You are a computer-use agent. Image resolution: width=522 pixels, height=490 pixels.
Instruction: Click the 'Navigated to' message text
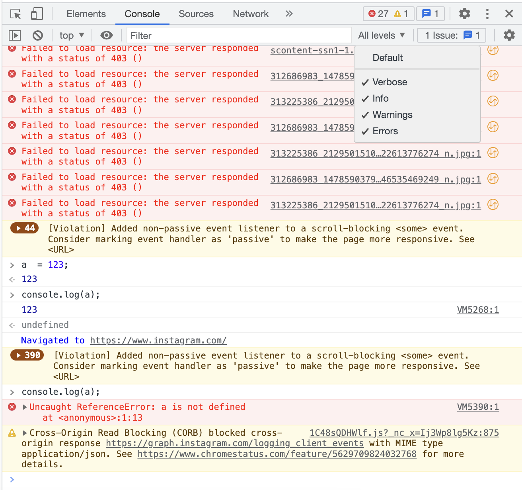coord(53,341)
